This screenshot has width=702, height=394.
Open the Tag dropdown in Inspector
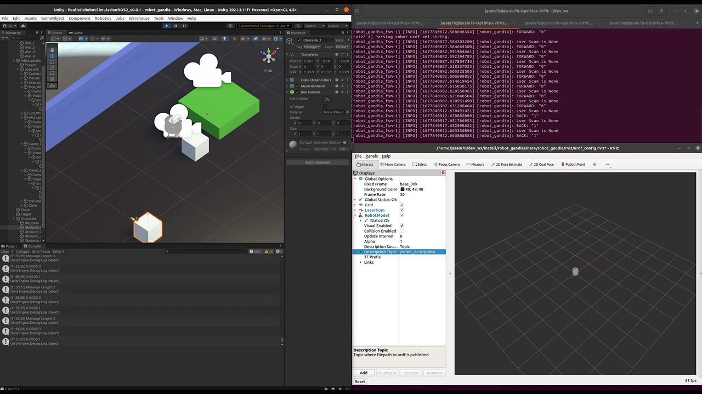click(x=312, y=47)
